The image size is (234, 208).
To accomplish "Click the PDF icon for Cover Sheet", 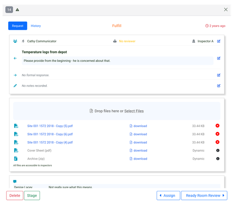I will [16, 150].
